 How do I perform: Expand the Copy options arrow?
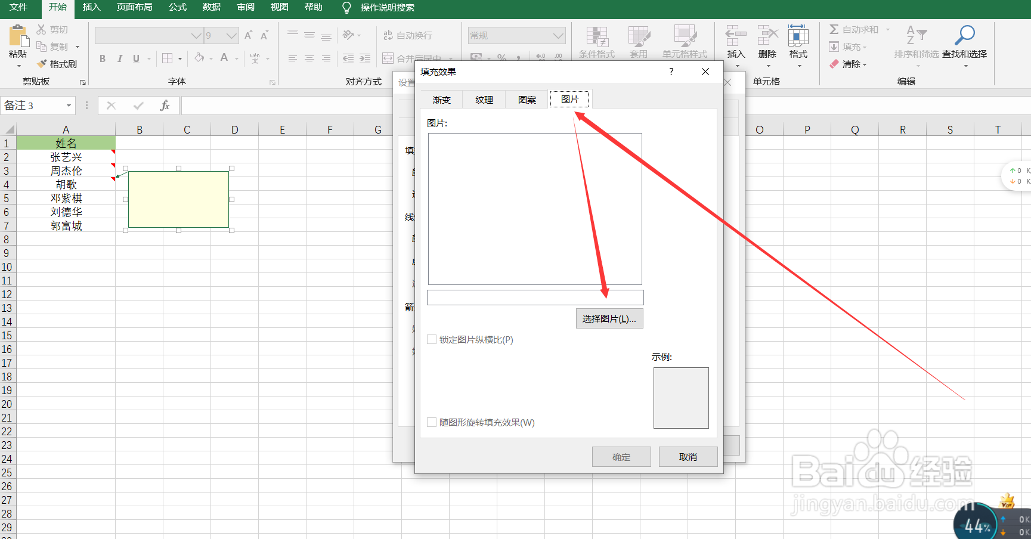pyautogui.click(x=78, y=47)
